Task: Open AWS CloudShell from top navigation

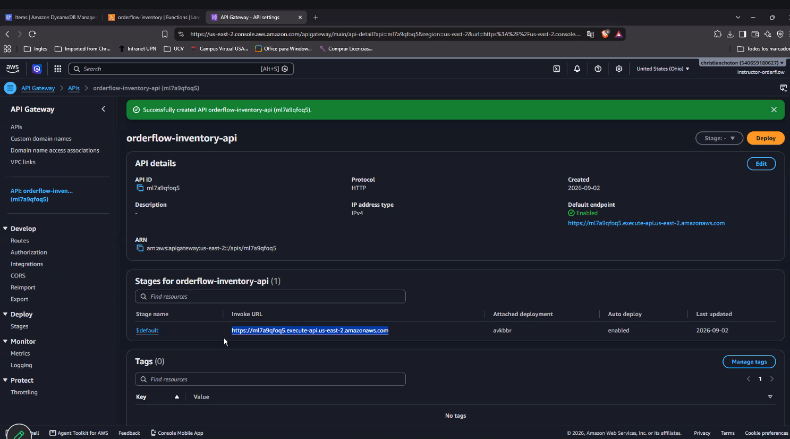Action: pyautogui.click(x=557, y=69)
